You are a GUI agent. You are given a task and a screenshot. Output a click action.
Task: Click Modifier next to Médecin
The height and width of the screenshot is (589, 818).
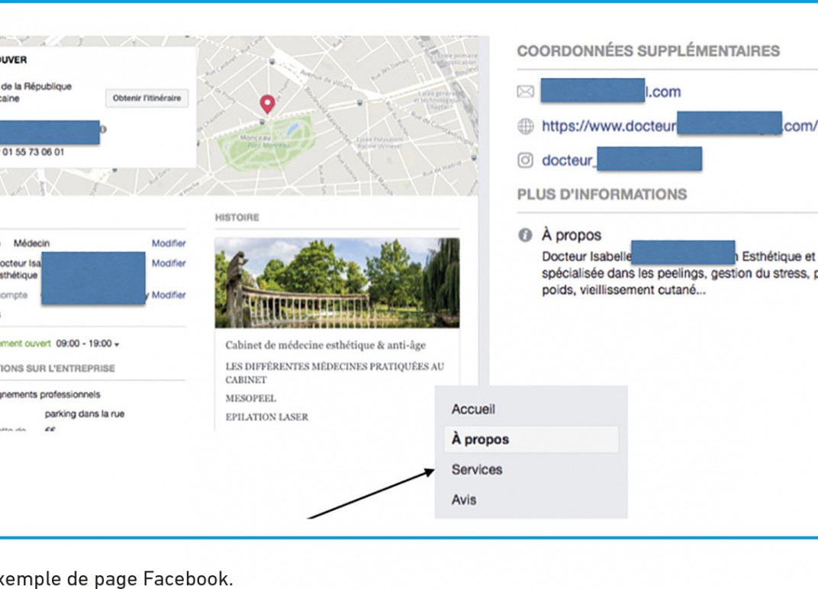169,243
